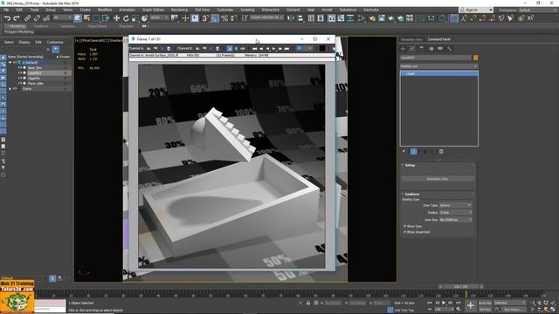
Task: Click the Redo arrow icon
Action: (x=17, y=17)
